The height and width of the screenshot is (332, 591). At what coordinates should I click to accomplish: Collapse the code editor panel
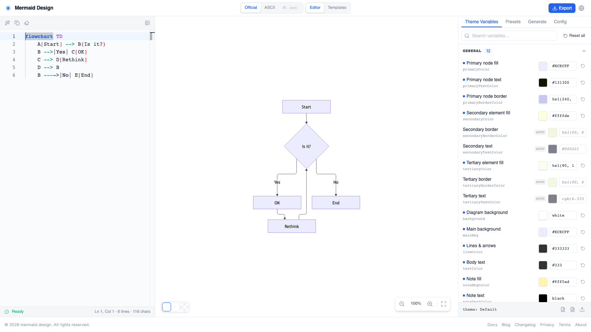pos(147,23)
